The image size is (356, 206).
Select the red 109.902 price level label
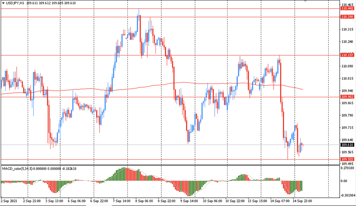coord(347,97)
